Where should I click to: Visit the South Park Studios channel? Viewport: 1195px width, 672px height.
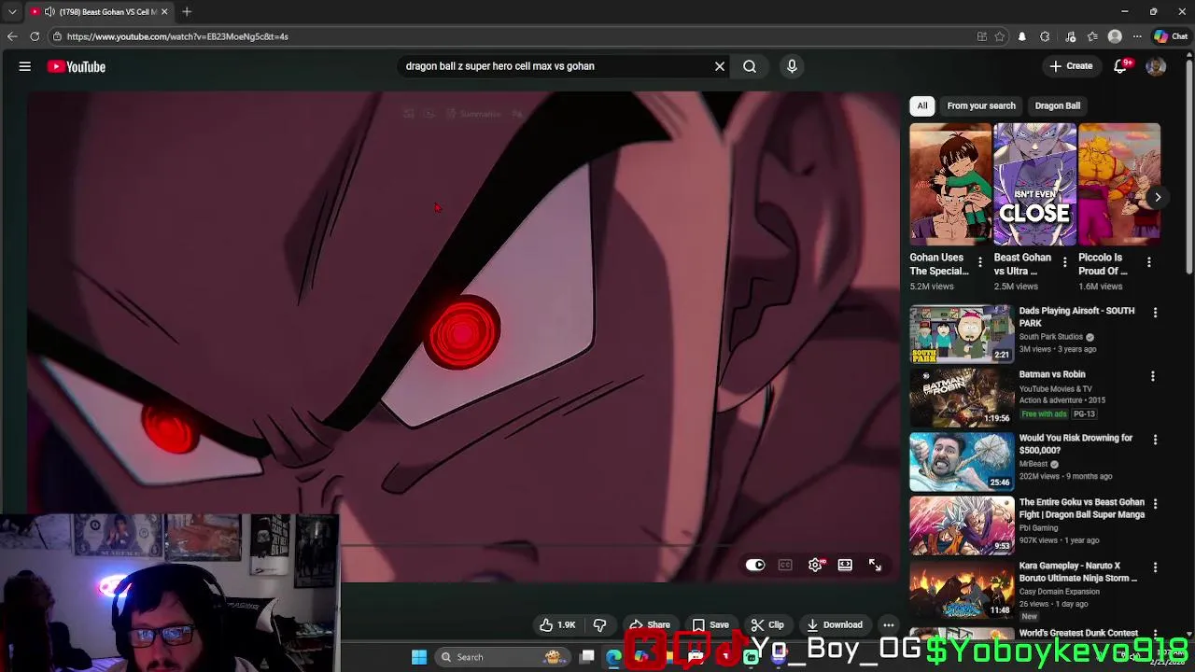(x=1051, y=337)
